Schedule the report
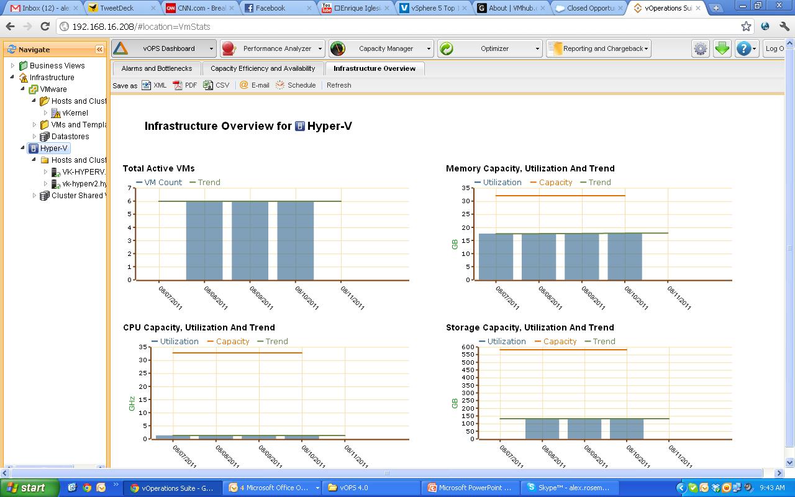The width and height of the screenshot is (795, 497). tap(296, 85)
